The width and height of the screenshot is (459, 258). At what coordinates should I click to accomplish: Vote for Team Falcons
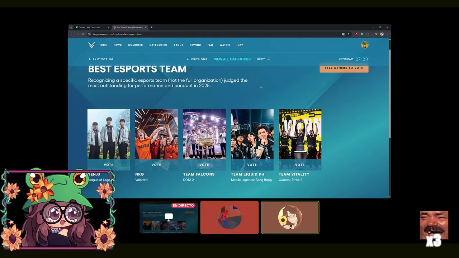click(x=204, y=165)
